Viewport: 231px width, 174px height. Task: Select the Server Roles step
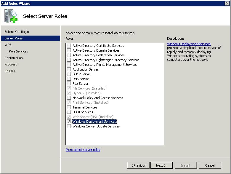click(31, 38)
